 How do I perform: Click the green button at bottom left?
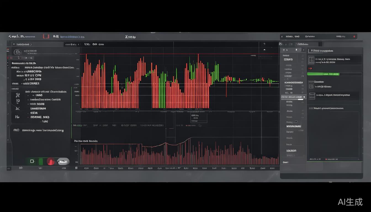click(x=41, y=161)
